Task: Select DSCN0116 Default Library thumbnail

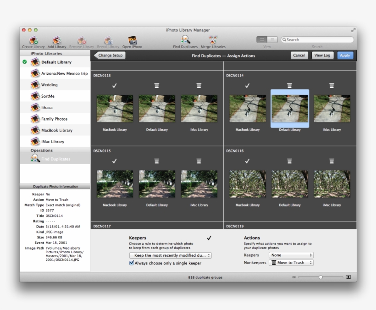Action: tap(290, 184)
